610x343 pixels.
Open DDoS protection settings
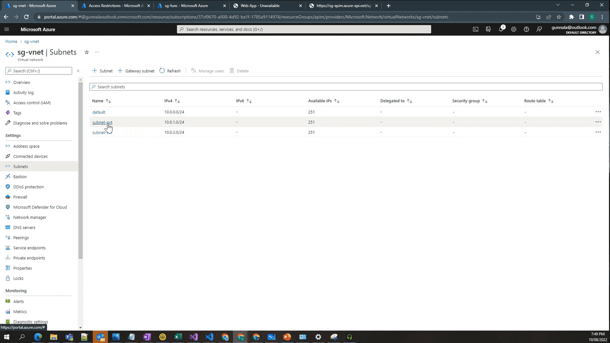(x=28, y=186)
